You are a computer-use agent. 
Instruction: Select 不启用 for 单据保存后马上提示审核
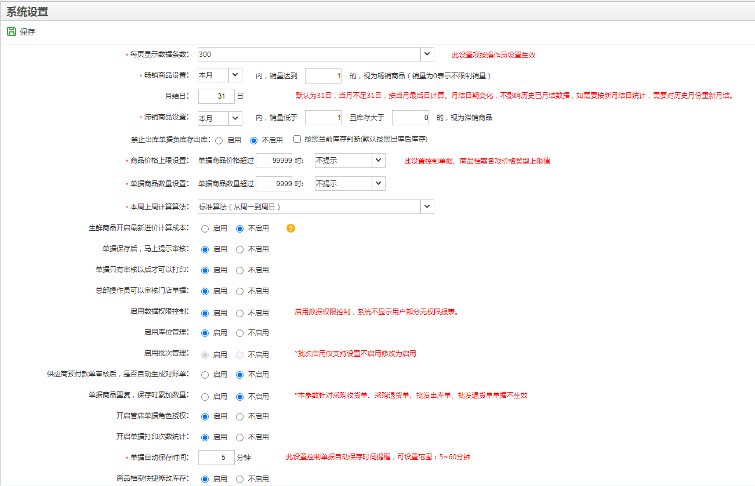tap(240, 249)
